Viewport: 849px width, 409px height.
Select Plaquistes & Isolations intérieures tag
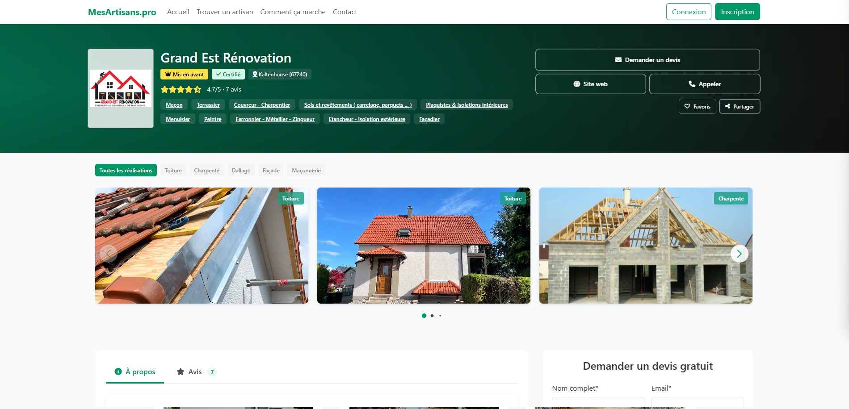click(467, 105)
